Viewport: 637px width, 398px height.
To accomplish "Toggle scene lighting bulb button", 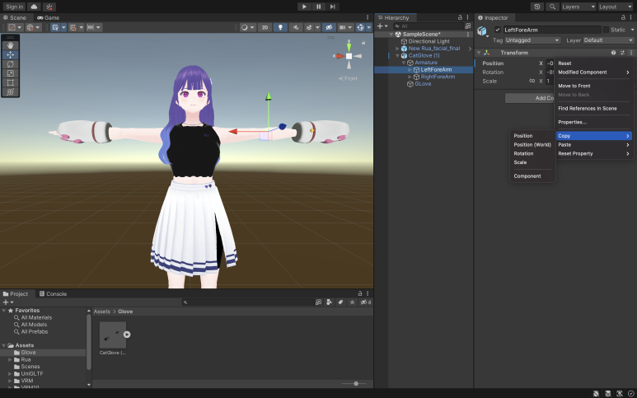I will click(x=280, y=27).
